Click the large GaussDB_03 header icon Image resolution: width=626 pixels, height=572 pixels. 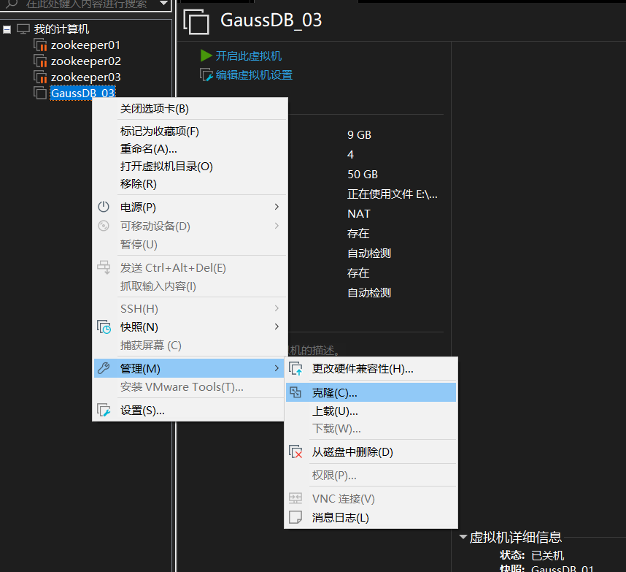pos(196,22)
